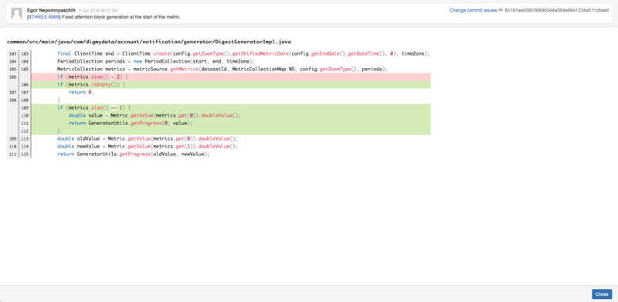Viewport: 618px width, 302px height.
Task: Select added line 'if (metrics.isEmpty())'
Action: [231, 85]
